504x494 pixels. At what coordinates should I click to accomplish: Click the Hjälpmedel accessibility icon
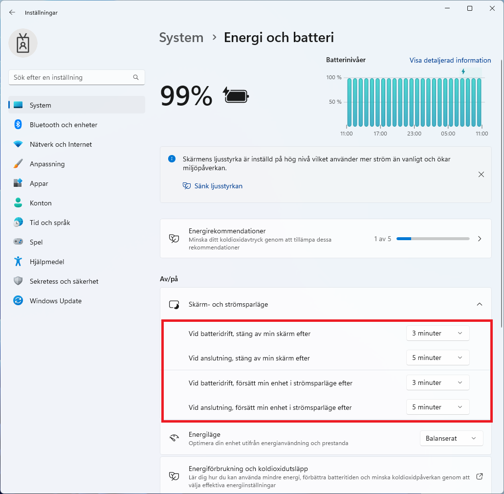pyautogui.click(x=18, y=262)
